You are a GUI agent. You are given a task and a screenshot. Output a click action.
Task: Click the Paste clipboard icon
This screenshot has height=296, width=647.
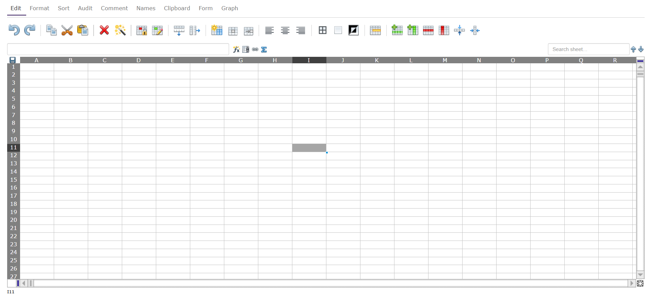click(83, 30)
